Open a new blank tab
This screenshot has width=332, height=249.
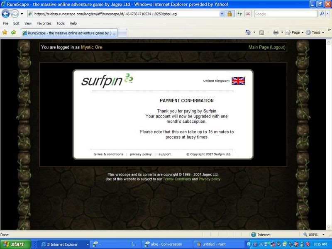click(x=122, y=33)
